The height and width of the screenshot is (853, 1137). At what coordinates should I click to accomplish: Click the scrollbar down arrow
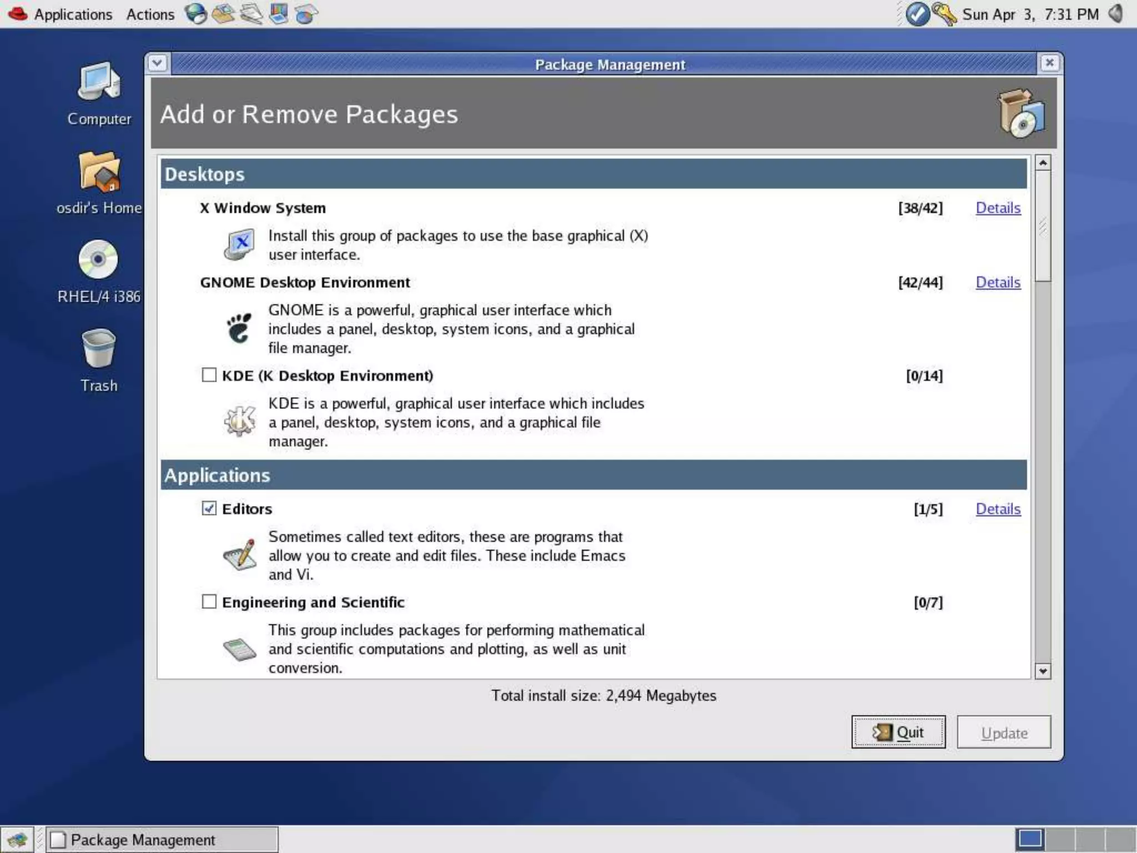pyautogui.click(x=1043, y=671)
